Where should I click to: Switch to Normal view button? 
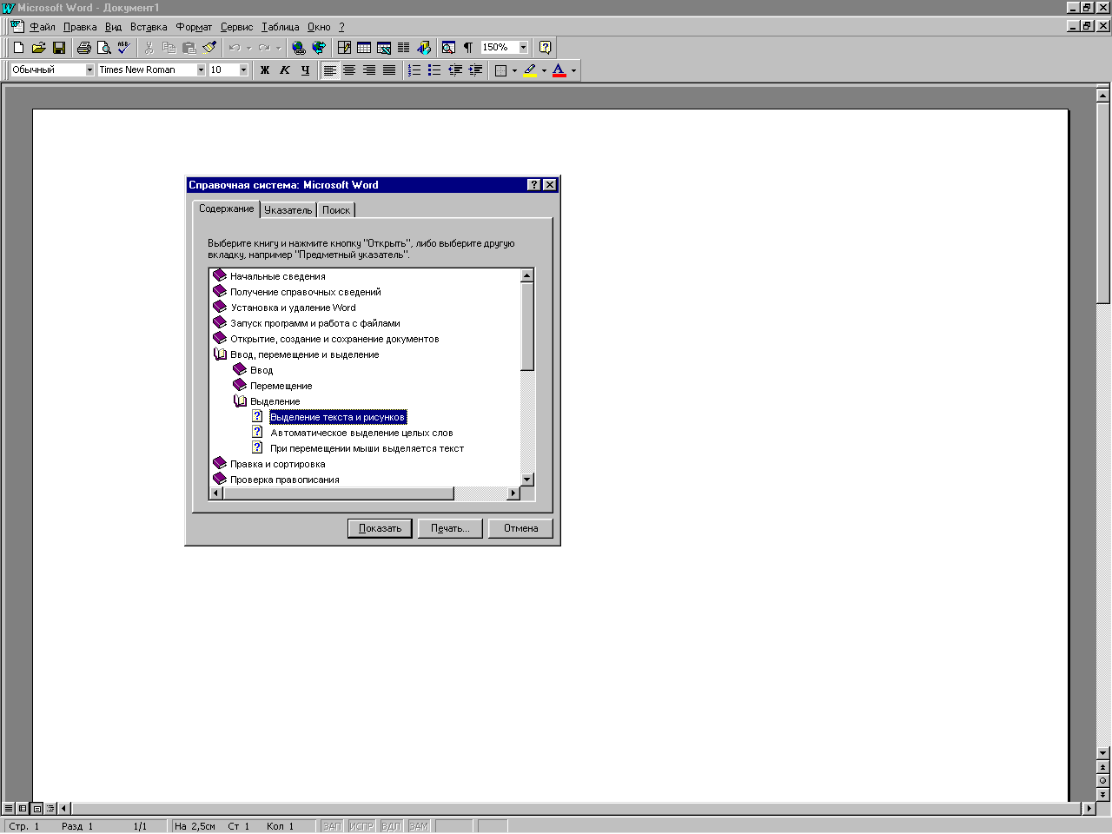click(x=9, y=808)
